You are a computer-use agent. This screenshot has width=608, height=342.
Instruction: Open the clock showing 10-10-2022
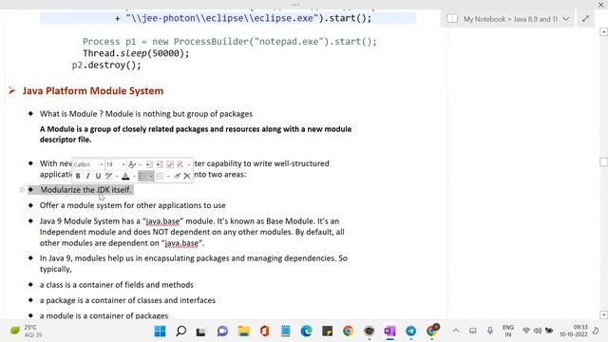tap(574, 331)
